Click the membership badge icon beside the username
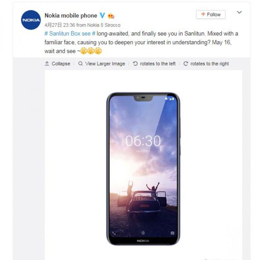254x260 pixels. (111, 16)
